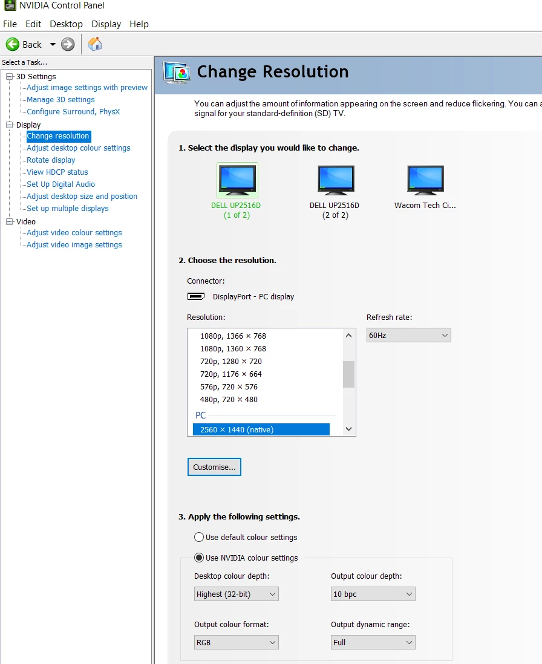The height and width of the screenshot is (664, 542).
Task: Open the Desktop menu
Action: point(66,24)
